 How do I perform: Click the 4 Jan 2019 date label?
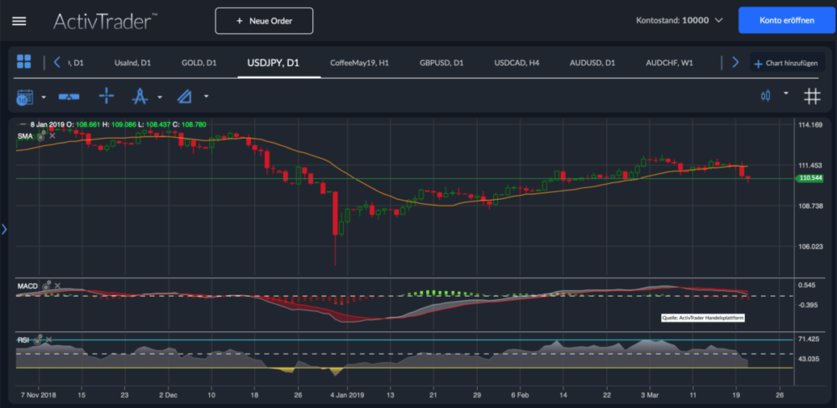[x=347, y=395]
